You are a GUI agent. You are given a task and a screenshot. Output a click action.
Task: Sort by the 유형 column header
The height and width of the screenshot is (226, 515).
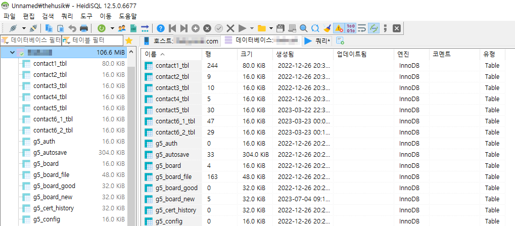click(x=492, y=54)
